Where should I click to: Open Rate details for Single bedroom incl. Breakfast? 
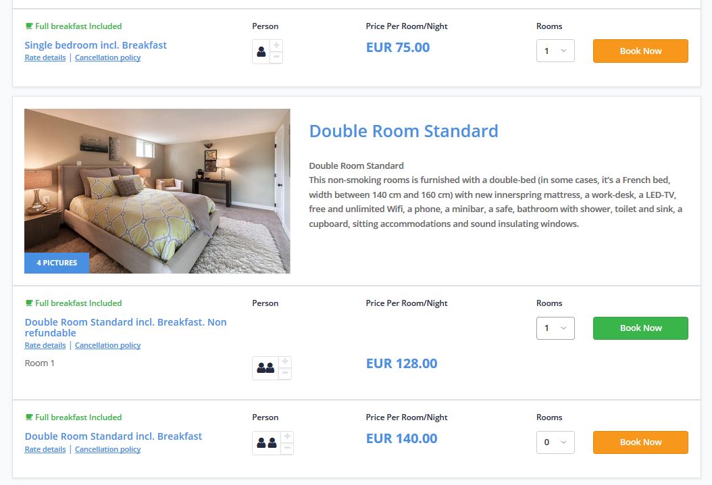click(x=45, y=57)
